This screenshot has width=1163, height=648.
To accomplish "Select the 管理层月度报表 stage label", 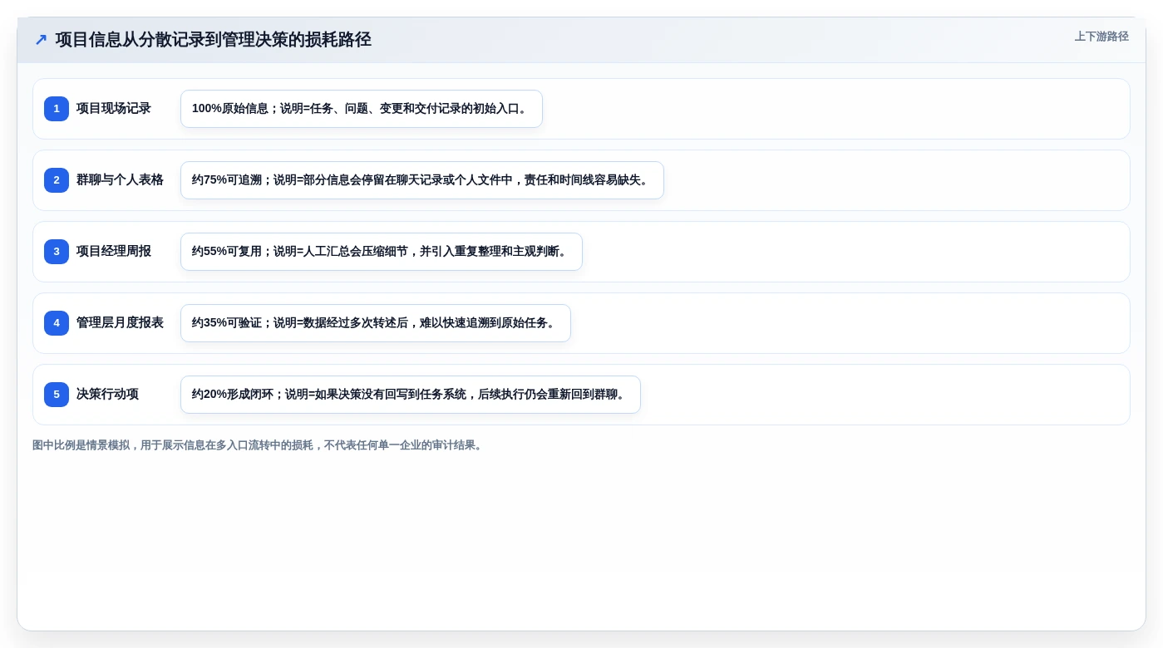I will point(120,323).
